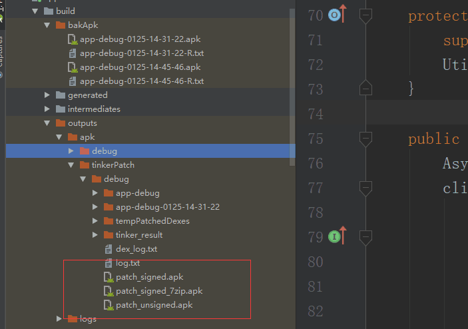Click the patch_signed_7zip.apk file icon
This screenshot has height=329, width=468.
pyautogui.click(x=109, y=292)
